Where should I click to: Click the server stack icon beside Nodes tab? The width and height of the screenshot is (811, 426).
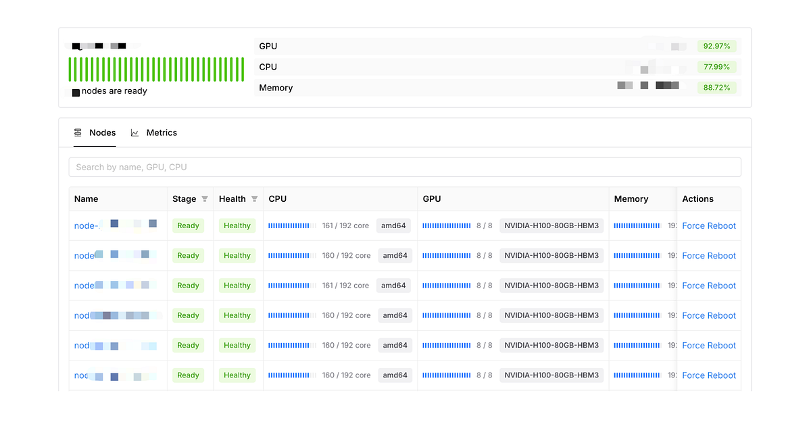coord(76,132)
